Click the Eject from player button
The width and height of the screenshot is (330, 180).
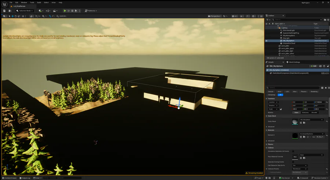[76, 11]
